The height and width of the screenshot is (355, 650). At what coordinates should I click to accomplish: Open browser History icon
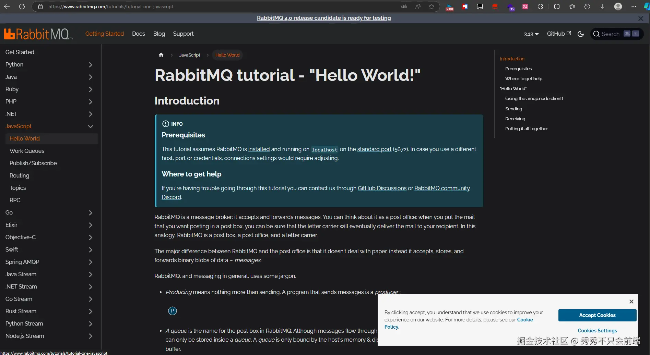(587, 7)
